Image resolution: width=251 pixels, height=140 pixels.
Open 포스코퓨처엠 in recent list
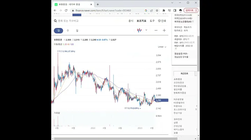click(180, 110)
